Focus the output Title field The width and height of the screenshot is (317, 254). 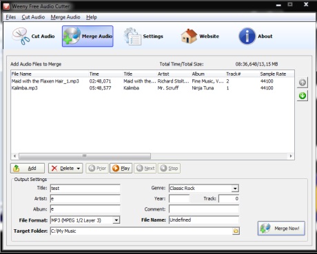85,188
